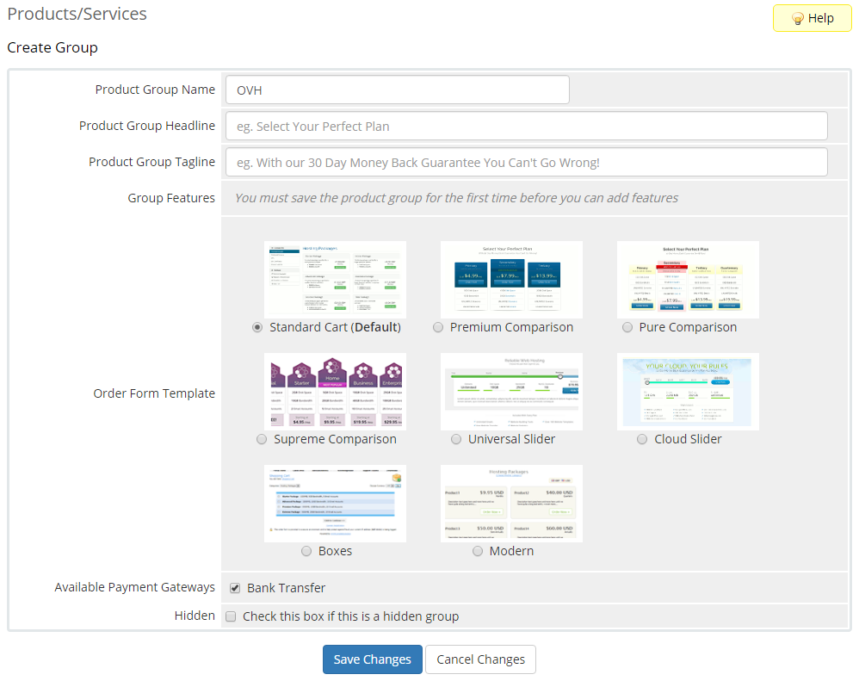Click the Products/Services heading
This screenshot has width=859, height=687.
point(77,14)
